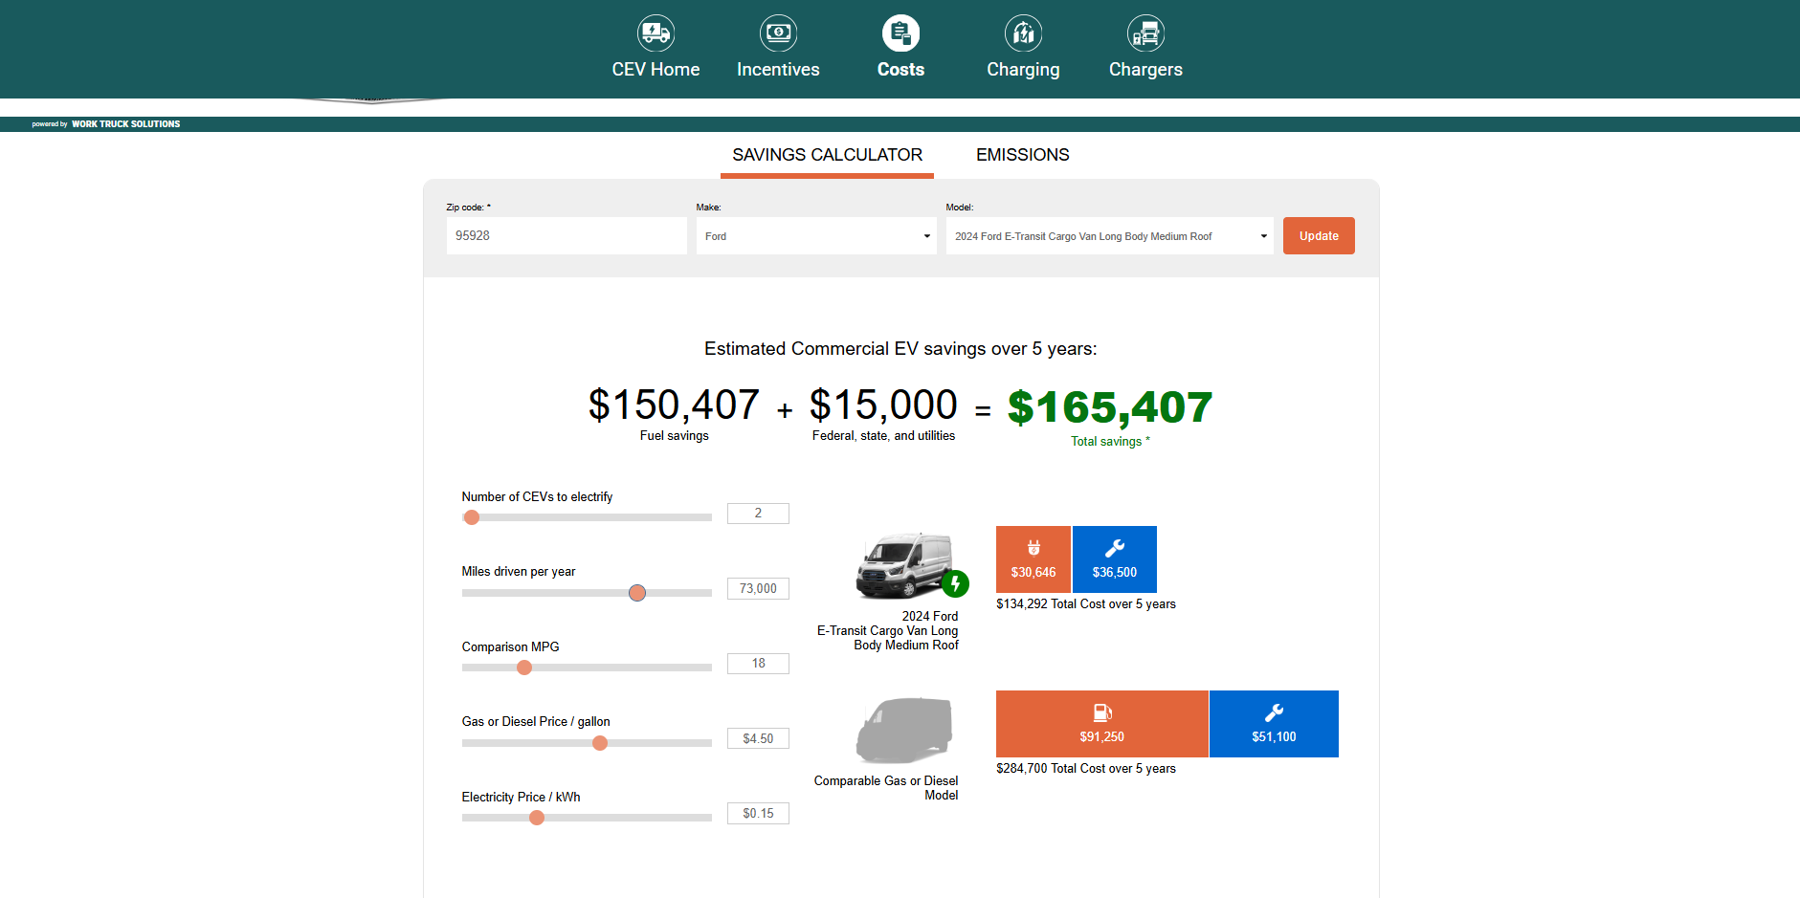Screen dimensions: 1800x898
Task: Click the Ford E-Transit van thumbnail
Action: click(904, 565)
